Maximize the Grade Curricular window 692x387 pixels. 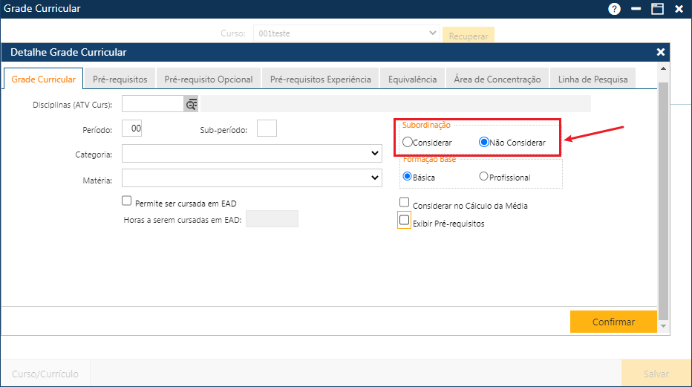657,9
